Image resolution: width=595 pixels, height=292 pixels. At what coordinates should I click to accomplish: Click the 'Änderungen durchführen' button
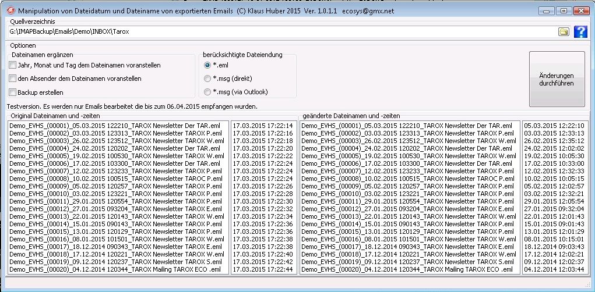tap(557, 79)
